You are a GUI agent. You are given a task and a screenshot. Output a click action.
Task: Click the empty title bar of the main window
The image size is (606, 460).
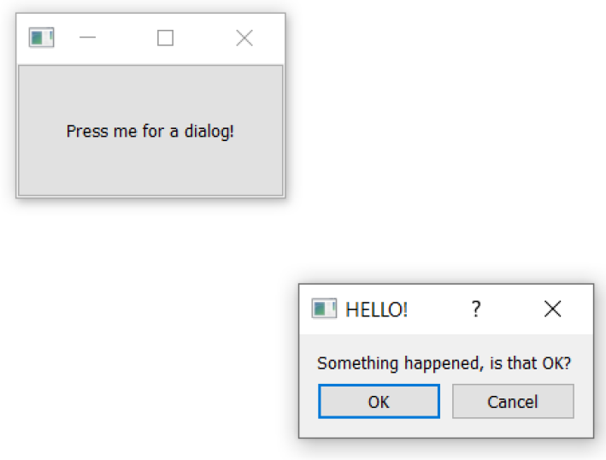coord(124,38)
